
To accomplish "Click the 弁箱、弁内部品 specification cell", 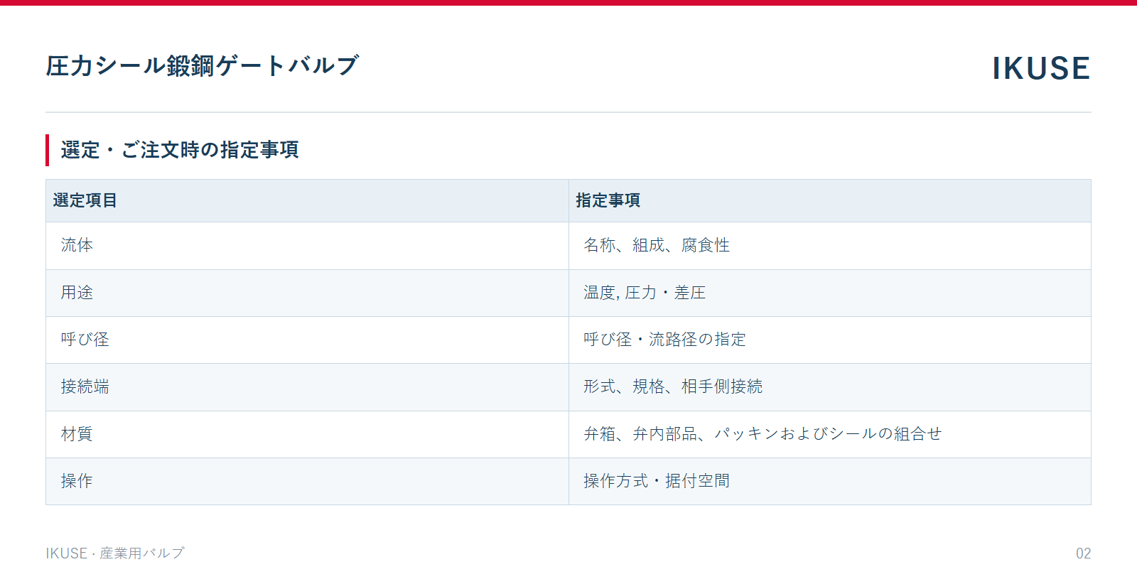I will pyautogui.click(x=830, y=434).
